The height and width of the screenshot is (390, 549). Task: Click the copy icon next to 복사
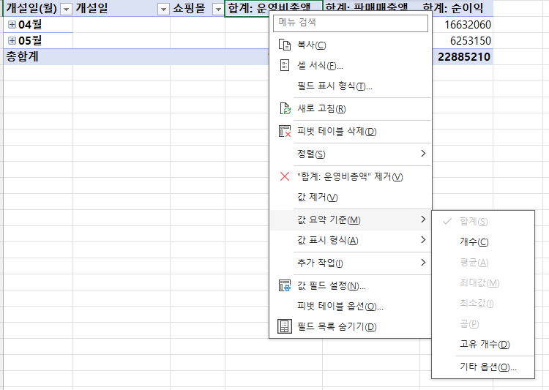285,45
